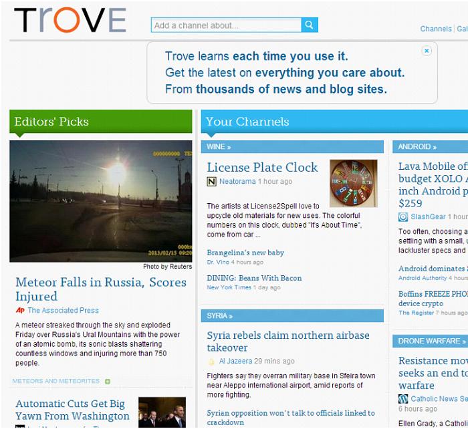Click the Neatorama source icon
This screenshot has height=429, width=468.
(212, 182)
